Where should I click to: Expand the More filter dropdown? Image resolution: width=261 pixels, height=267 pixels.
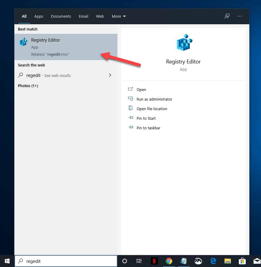pos(119,16)
